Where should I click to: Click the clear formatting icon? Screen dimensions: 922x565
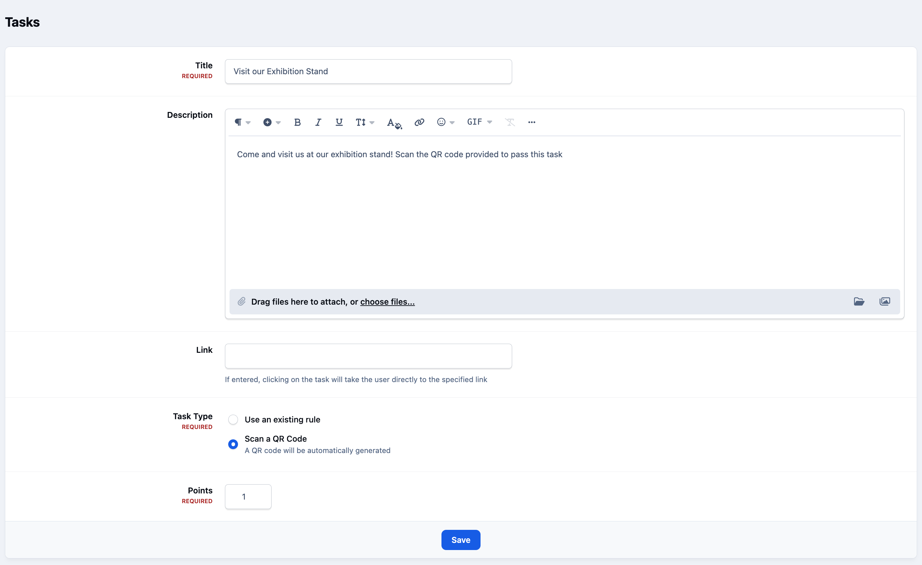tap(510, 122)
